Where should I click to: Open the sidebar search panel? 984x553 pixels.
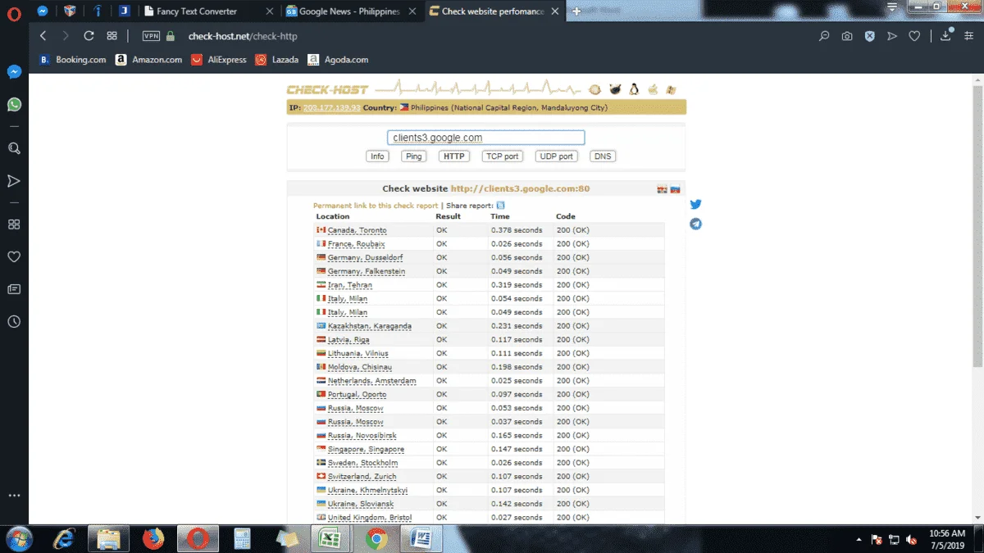pos(14,148)
